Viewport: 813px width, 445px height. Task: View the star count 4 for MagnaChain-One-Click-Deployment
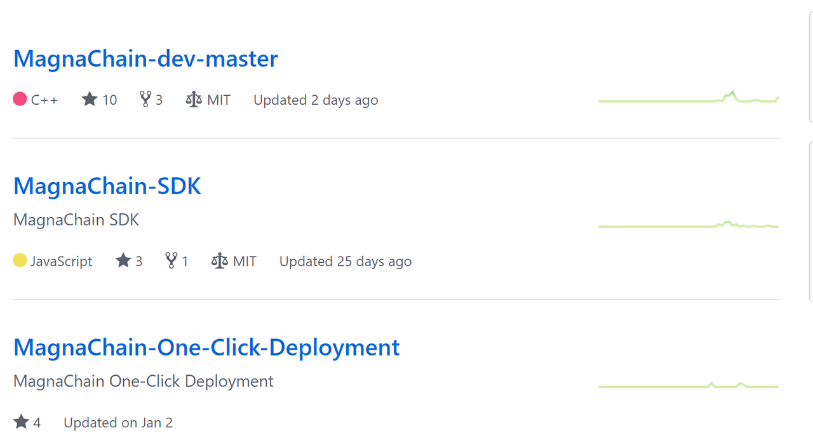pyautogui.click(x=37, y=422)
